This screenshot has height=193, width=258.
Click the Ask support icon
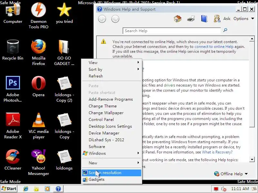click(217, 19)
